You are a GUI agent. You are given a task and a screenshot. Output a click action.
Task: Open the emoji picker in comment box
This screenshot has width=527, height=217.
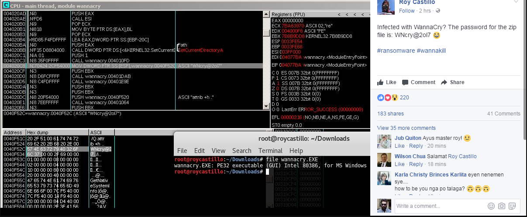pyautogui.click(x=491, y=206)
